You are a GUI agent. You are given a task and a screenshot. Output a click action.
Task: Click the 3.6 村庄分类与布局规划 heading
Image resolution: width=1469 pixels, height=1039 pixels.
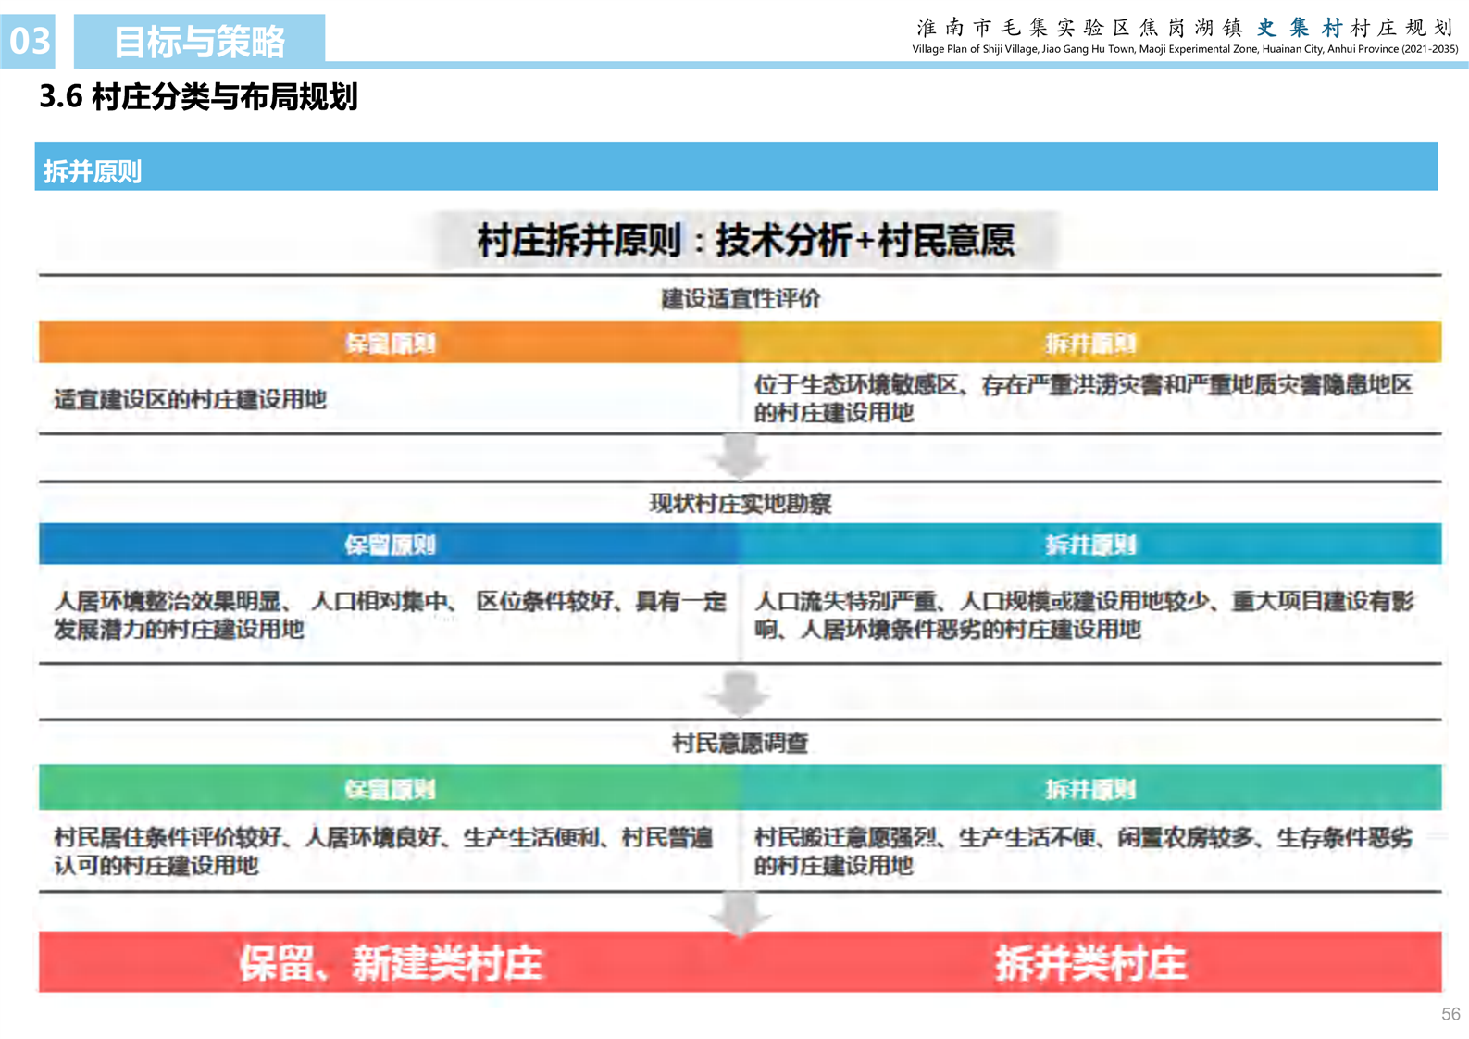tap(198, 96)
